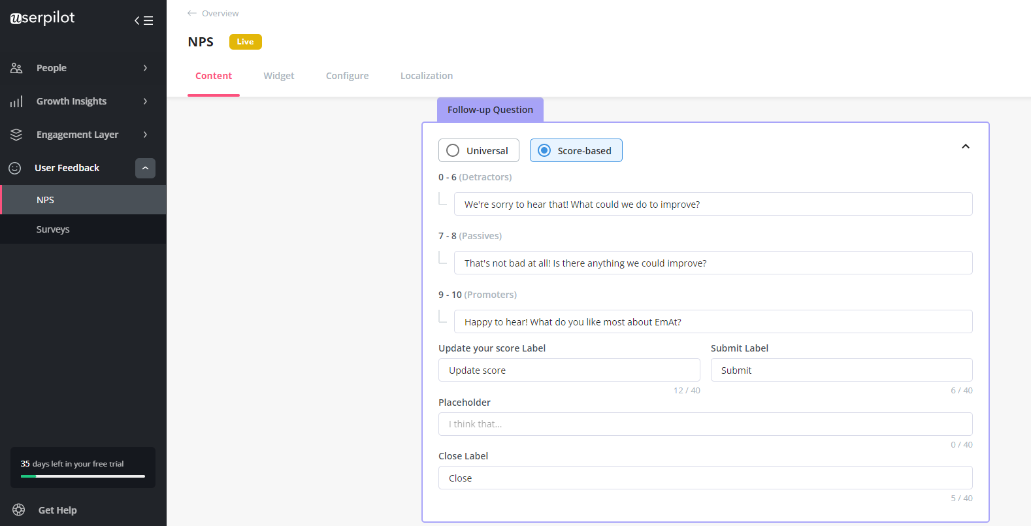
Task: Click the back arrow next to Overview
Action: click(x=191, y=13)
